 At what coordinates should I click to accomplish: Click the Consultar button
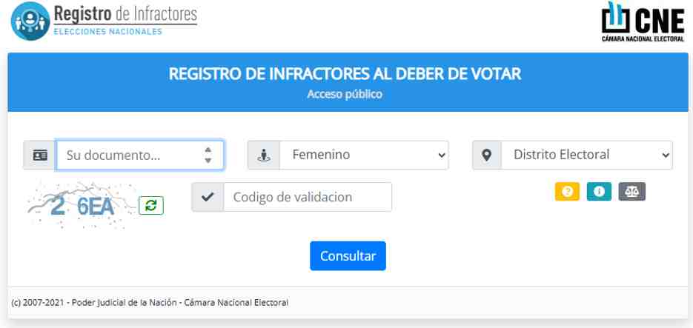coord(348,256)
